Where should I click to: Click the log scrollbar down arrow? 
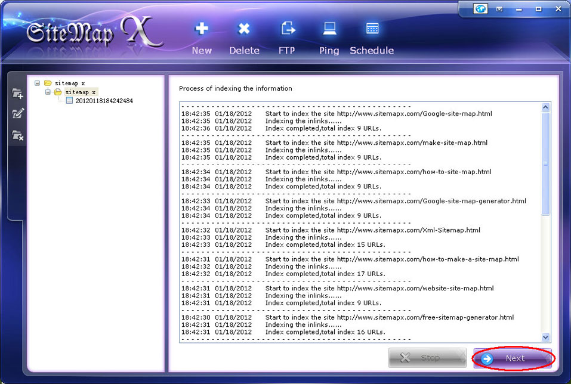point(545,337)
